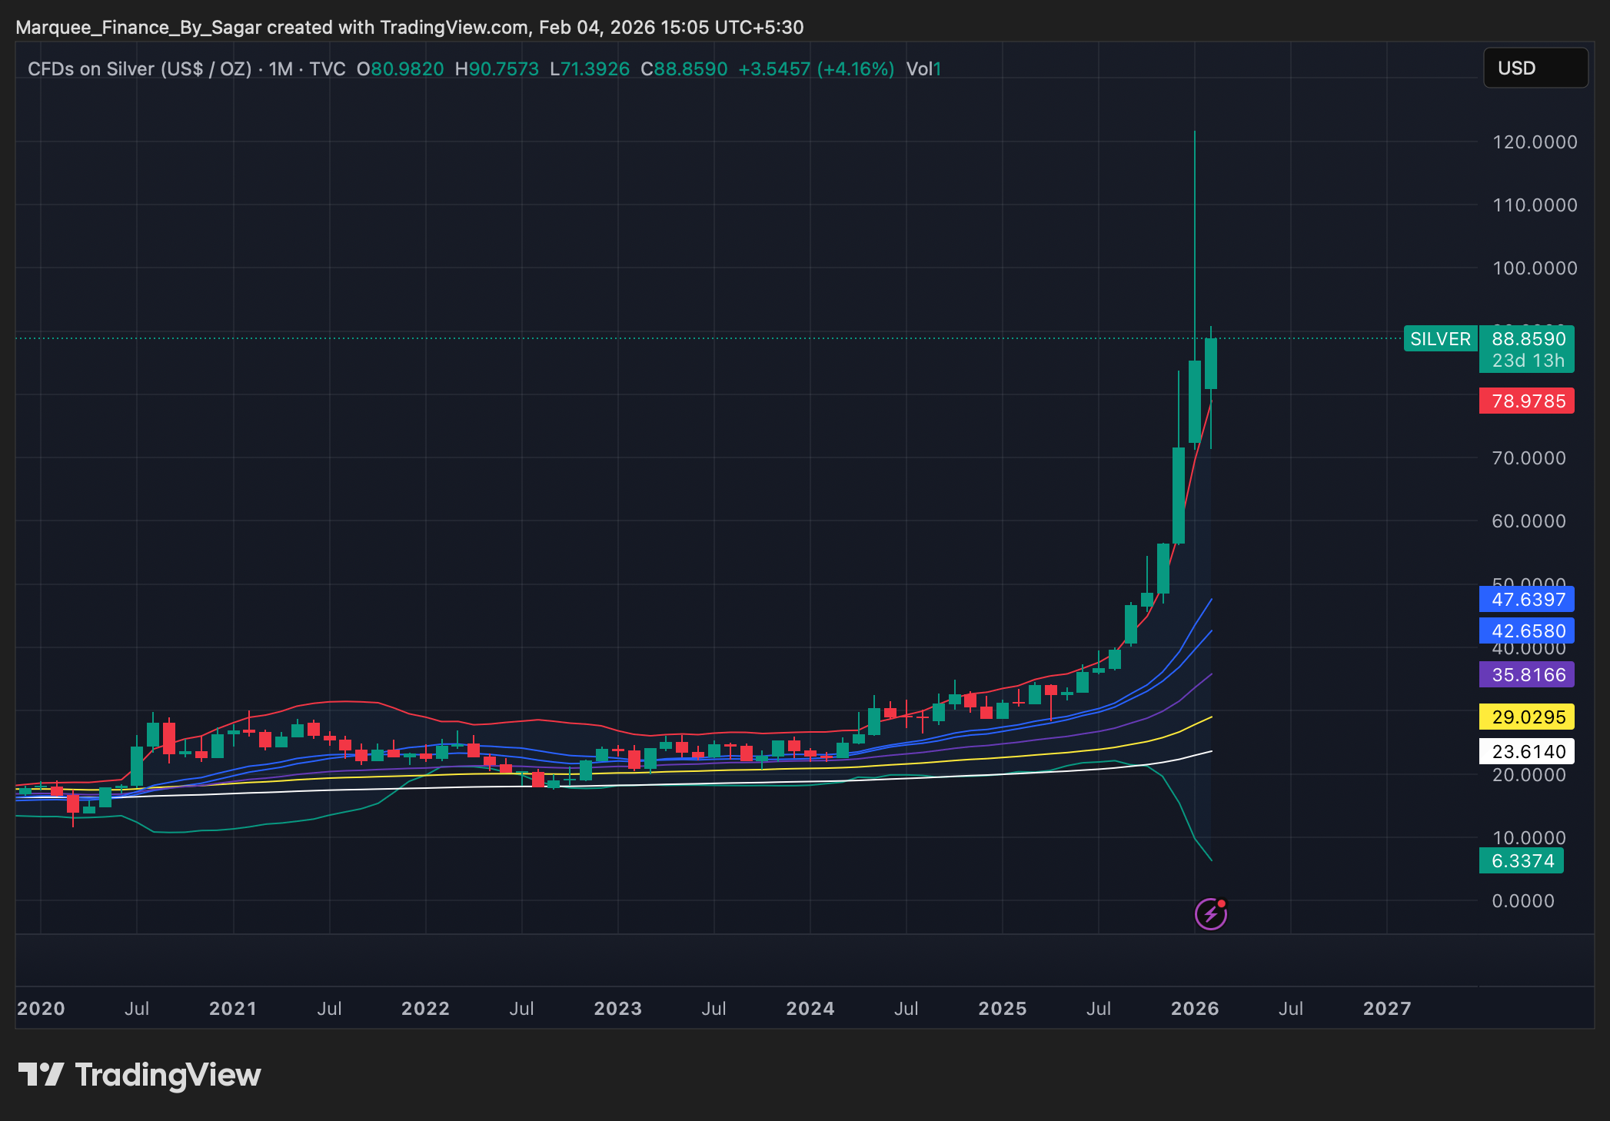The width and height of the screenshot is (1610, 1121).
Task: Open the USD currency selector
Action: [1535, 68]
